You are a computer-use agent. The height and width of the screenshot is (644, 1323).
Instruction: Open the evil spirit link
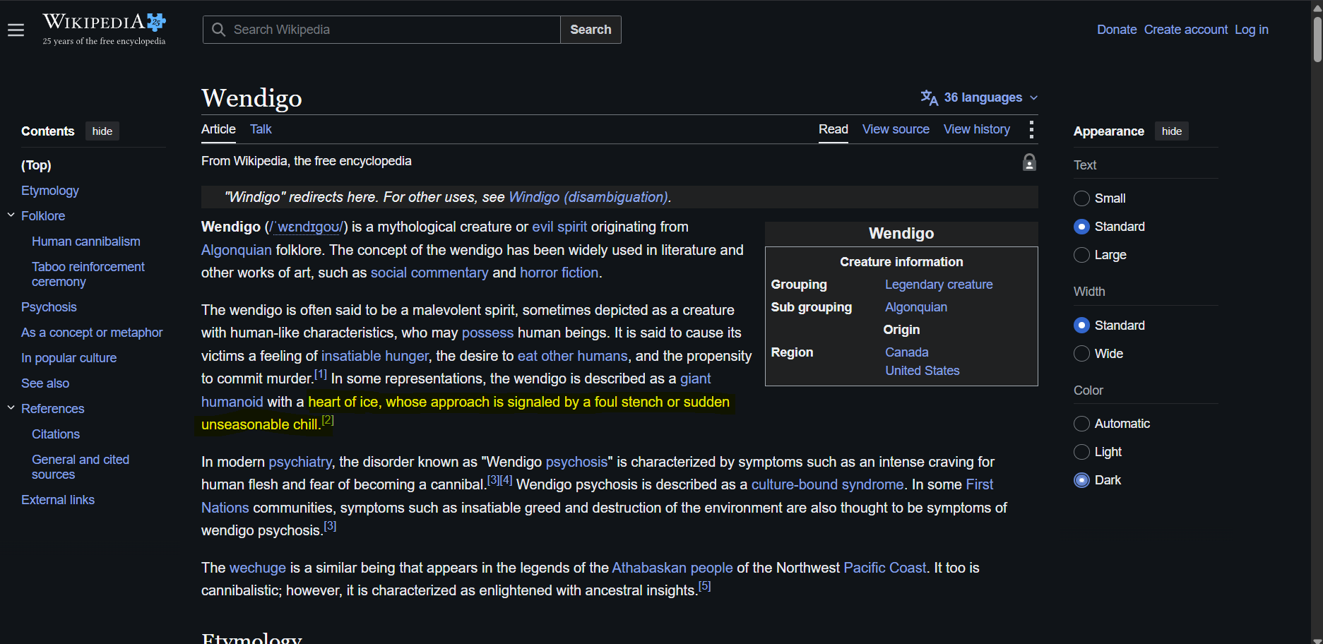point(559,227)
